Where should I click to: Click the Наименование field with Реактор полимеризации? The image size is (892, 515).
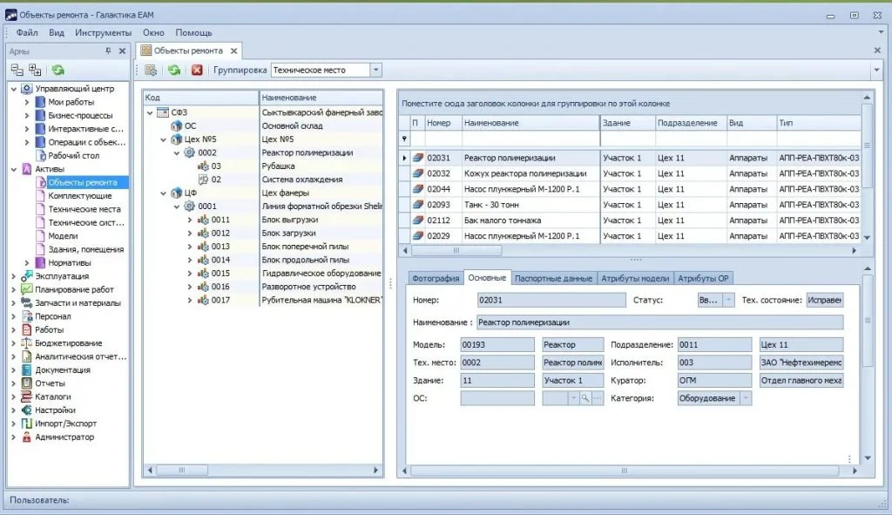coord(660,322)
